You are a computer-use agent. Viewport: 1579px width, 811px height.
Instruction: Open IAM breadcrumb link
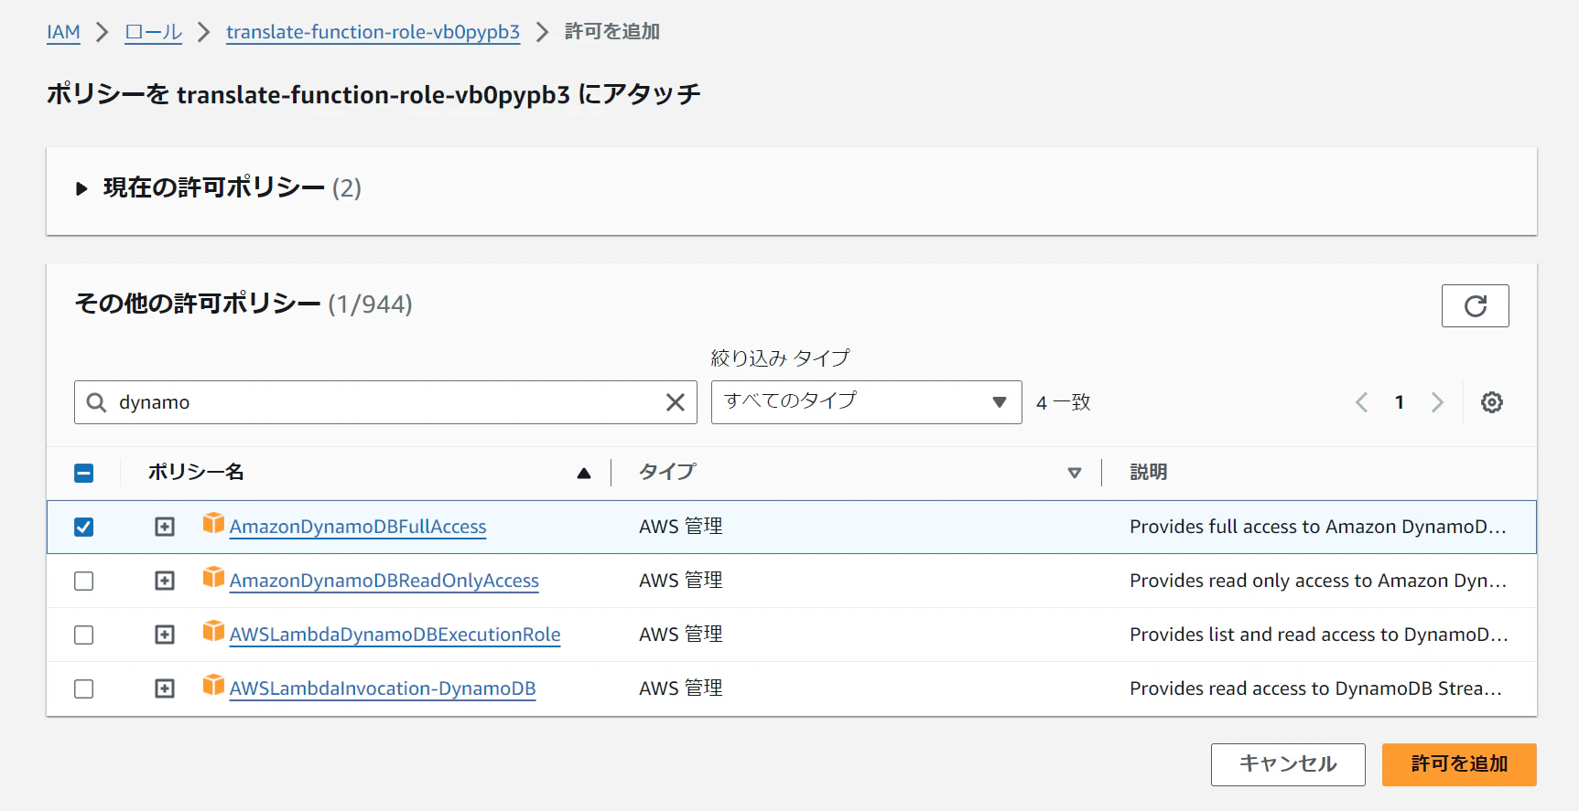click(63, 32)
